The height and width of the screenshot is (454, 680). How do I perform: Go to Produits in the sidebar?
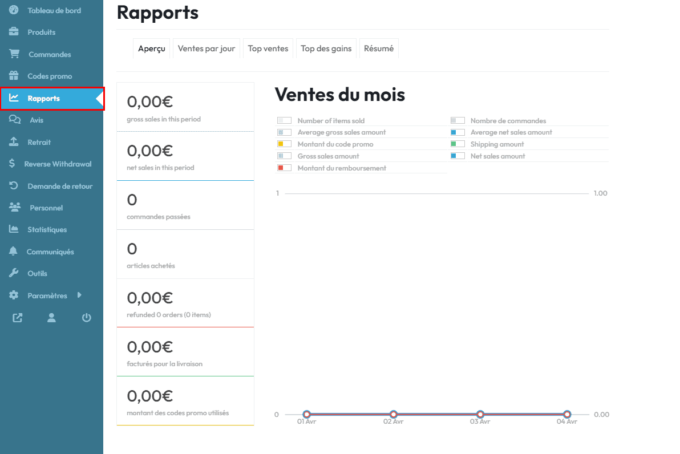pyautogui.click(x=42, y=32)
